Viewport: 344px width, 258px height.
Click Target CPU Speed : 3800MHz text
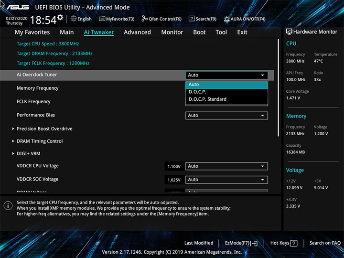coord(48,43)
